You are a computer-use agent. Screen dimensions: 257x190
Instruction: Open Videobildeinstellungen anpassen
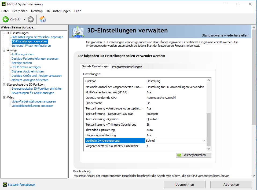pyautogui.click(x=32, y=106)
